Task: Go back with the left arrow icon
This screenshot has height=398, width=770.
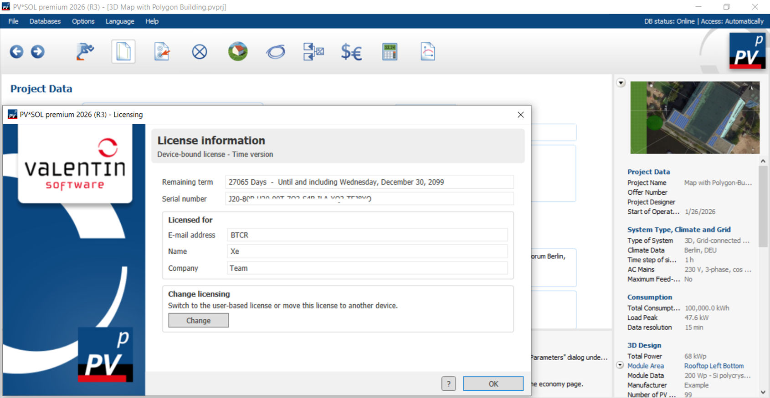Action: click(16, 52)
